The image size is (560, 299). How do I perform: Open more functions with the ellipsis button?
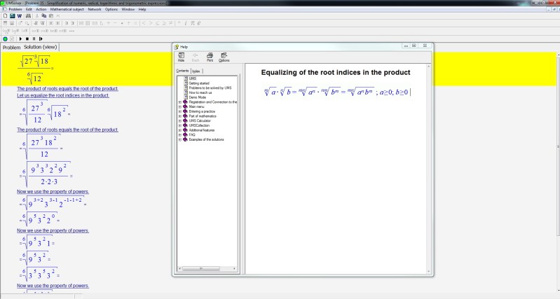click(x=71, y=31)
